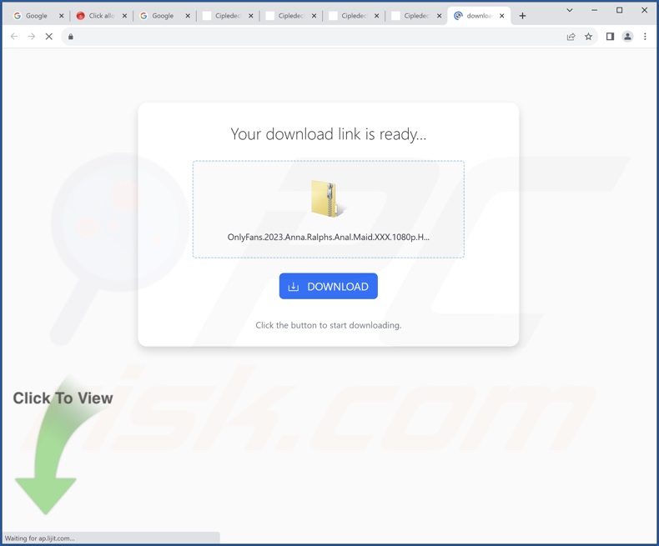This screenshot has width=659, height=546.
Task: Stop loading the page
Action: pos(48,37)
